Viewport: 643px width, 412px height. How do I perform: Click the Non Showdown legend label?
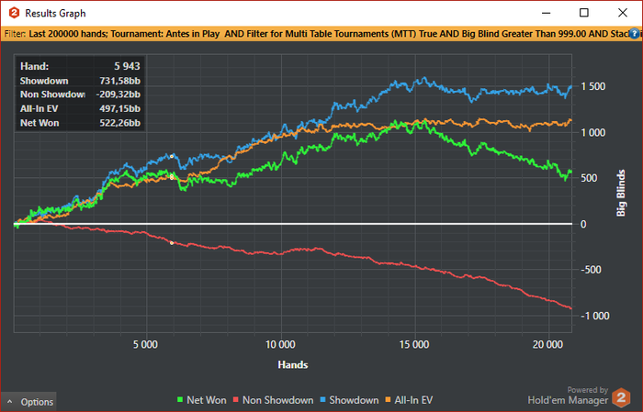tap(278, 400)
